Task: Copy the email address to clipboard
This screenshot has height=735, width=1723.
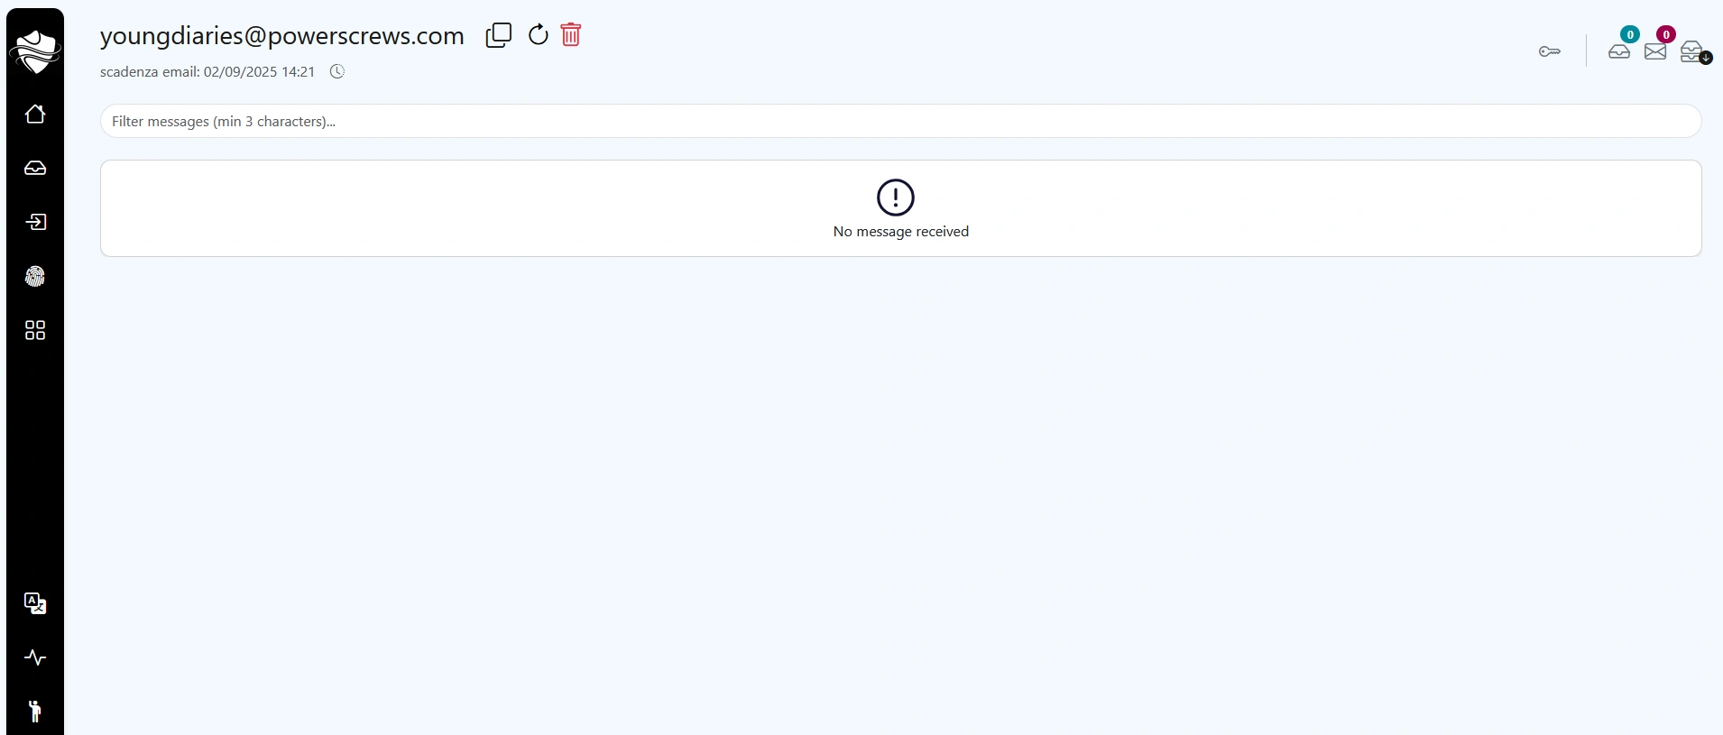Action: tap(499, 35)
